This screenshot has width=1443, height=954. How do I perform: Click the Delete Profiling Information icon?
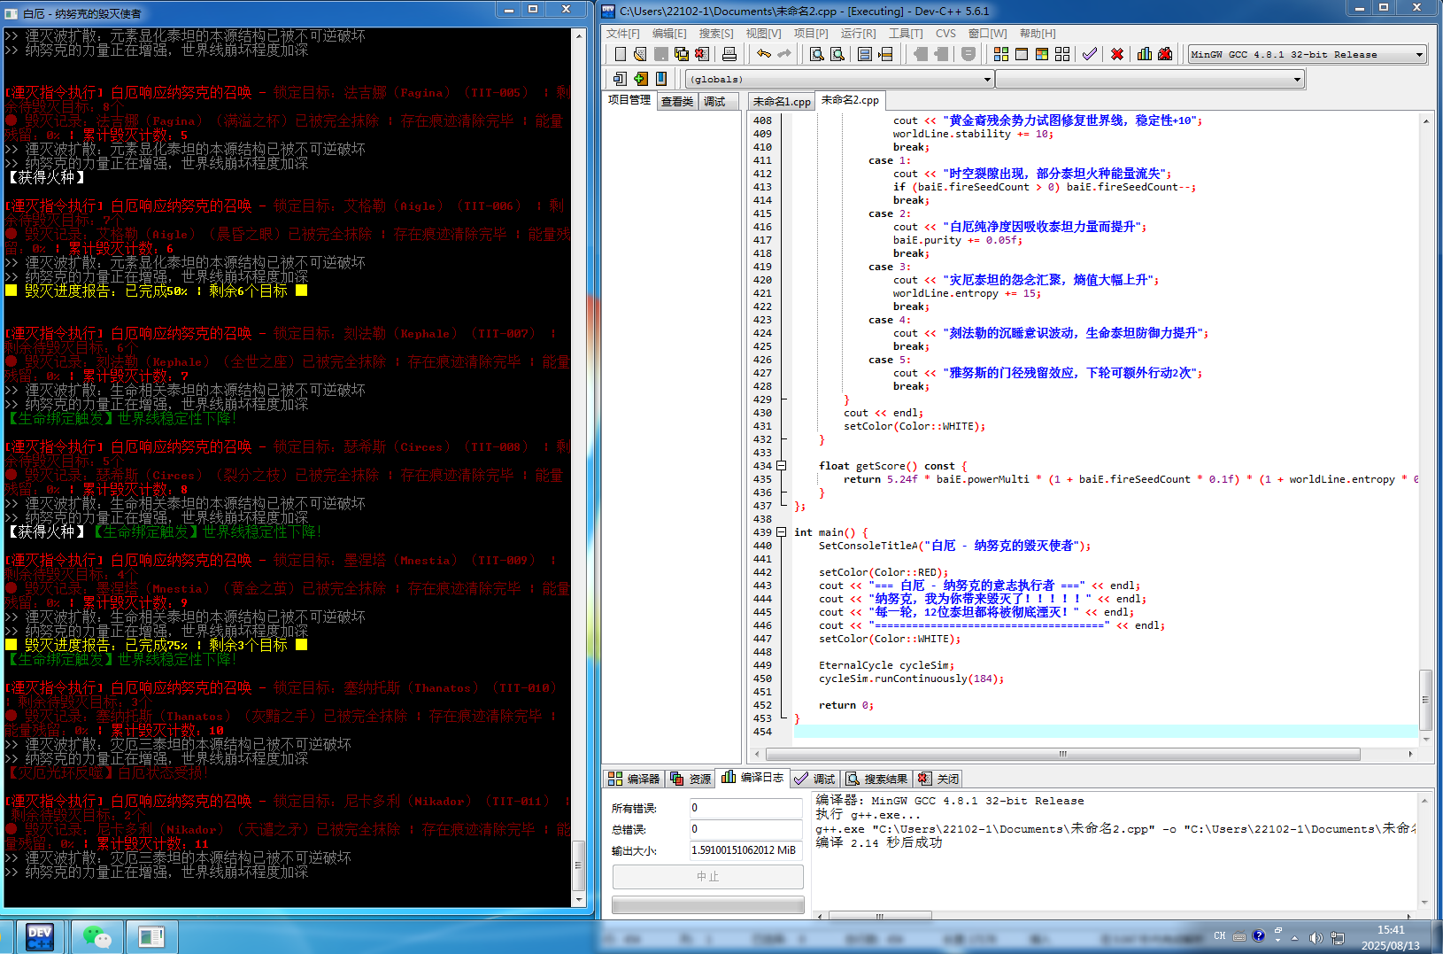1165,54
